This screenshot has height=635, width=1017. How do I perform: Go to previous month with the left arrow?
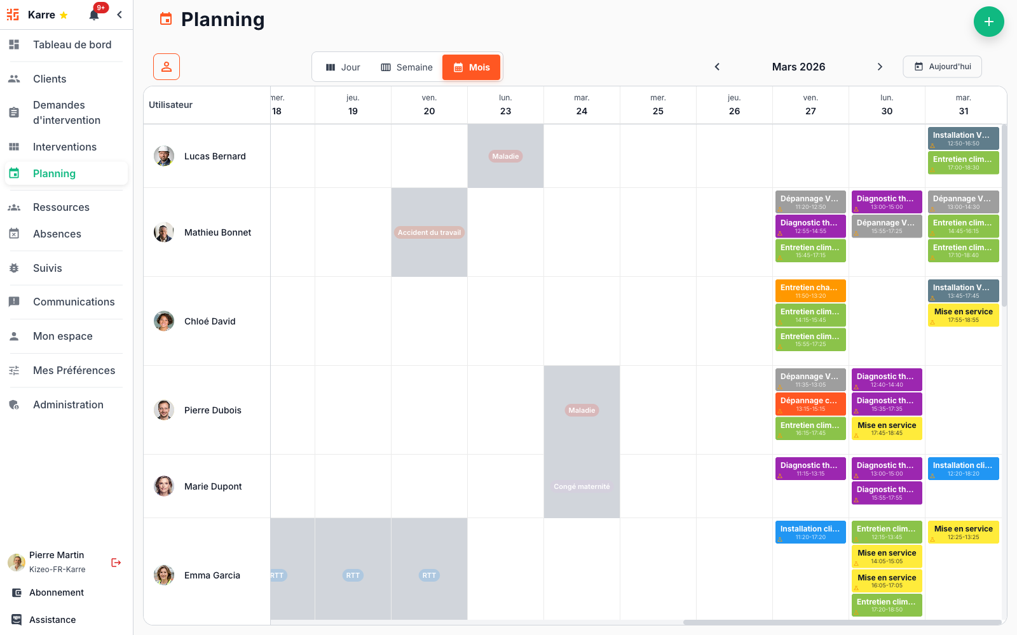tap(717, 66)
